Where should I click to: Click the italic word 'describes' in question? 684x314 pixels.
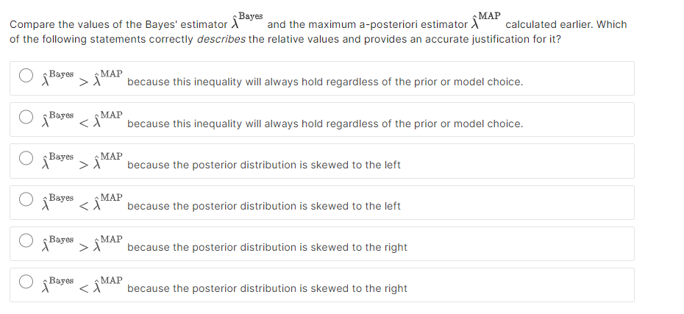point(221,39)
